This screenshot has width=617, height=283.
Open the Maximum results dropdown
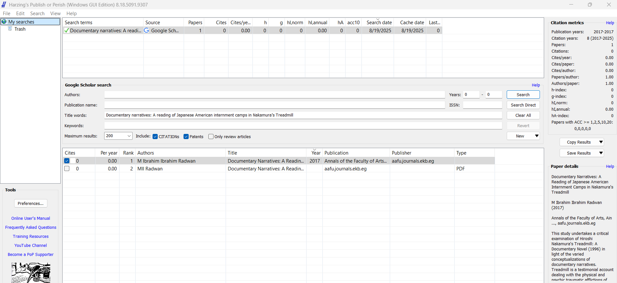click(129, 136)
